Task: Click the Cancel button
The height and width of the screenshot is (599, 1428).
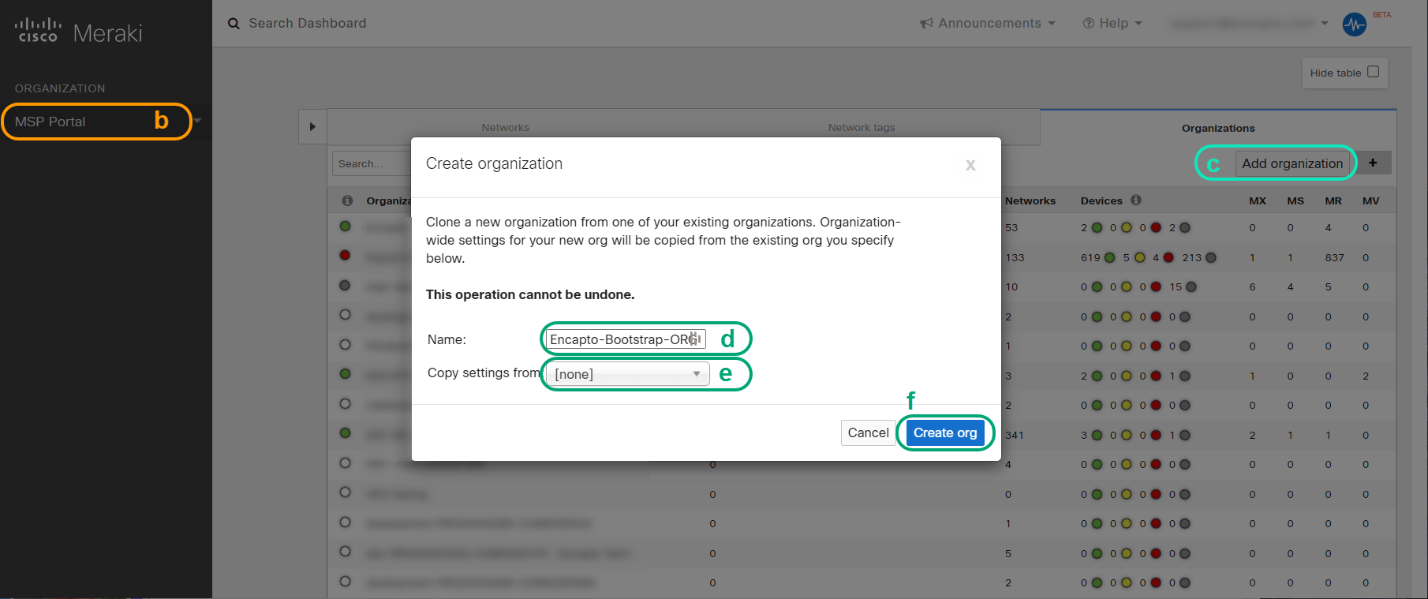Action: coord(868,432)
